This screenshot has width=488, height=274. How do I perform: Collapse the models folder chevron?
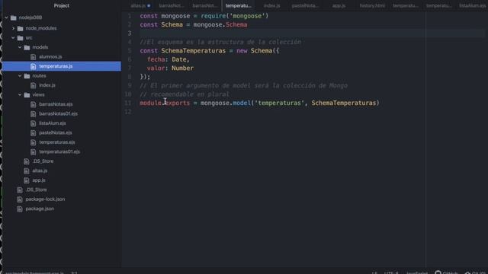[20, 47]
